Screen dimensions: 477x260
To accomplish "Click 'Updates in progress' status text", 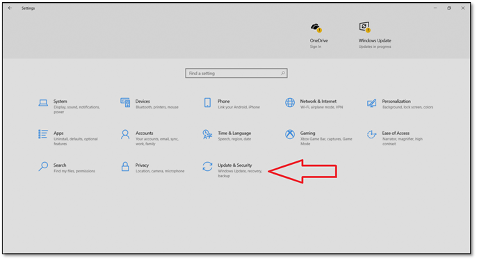I will click(375, 47).
